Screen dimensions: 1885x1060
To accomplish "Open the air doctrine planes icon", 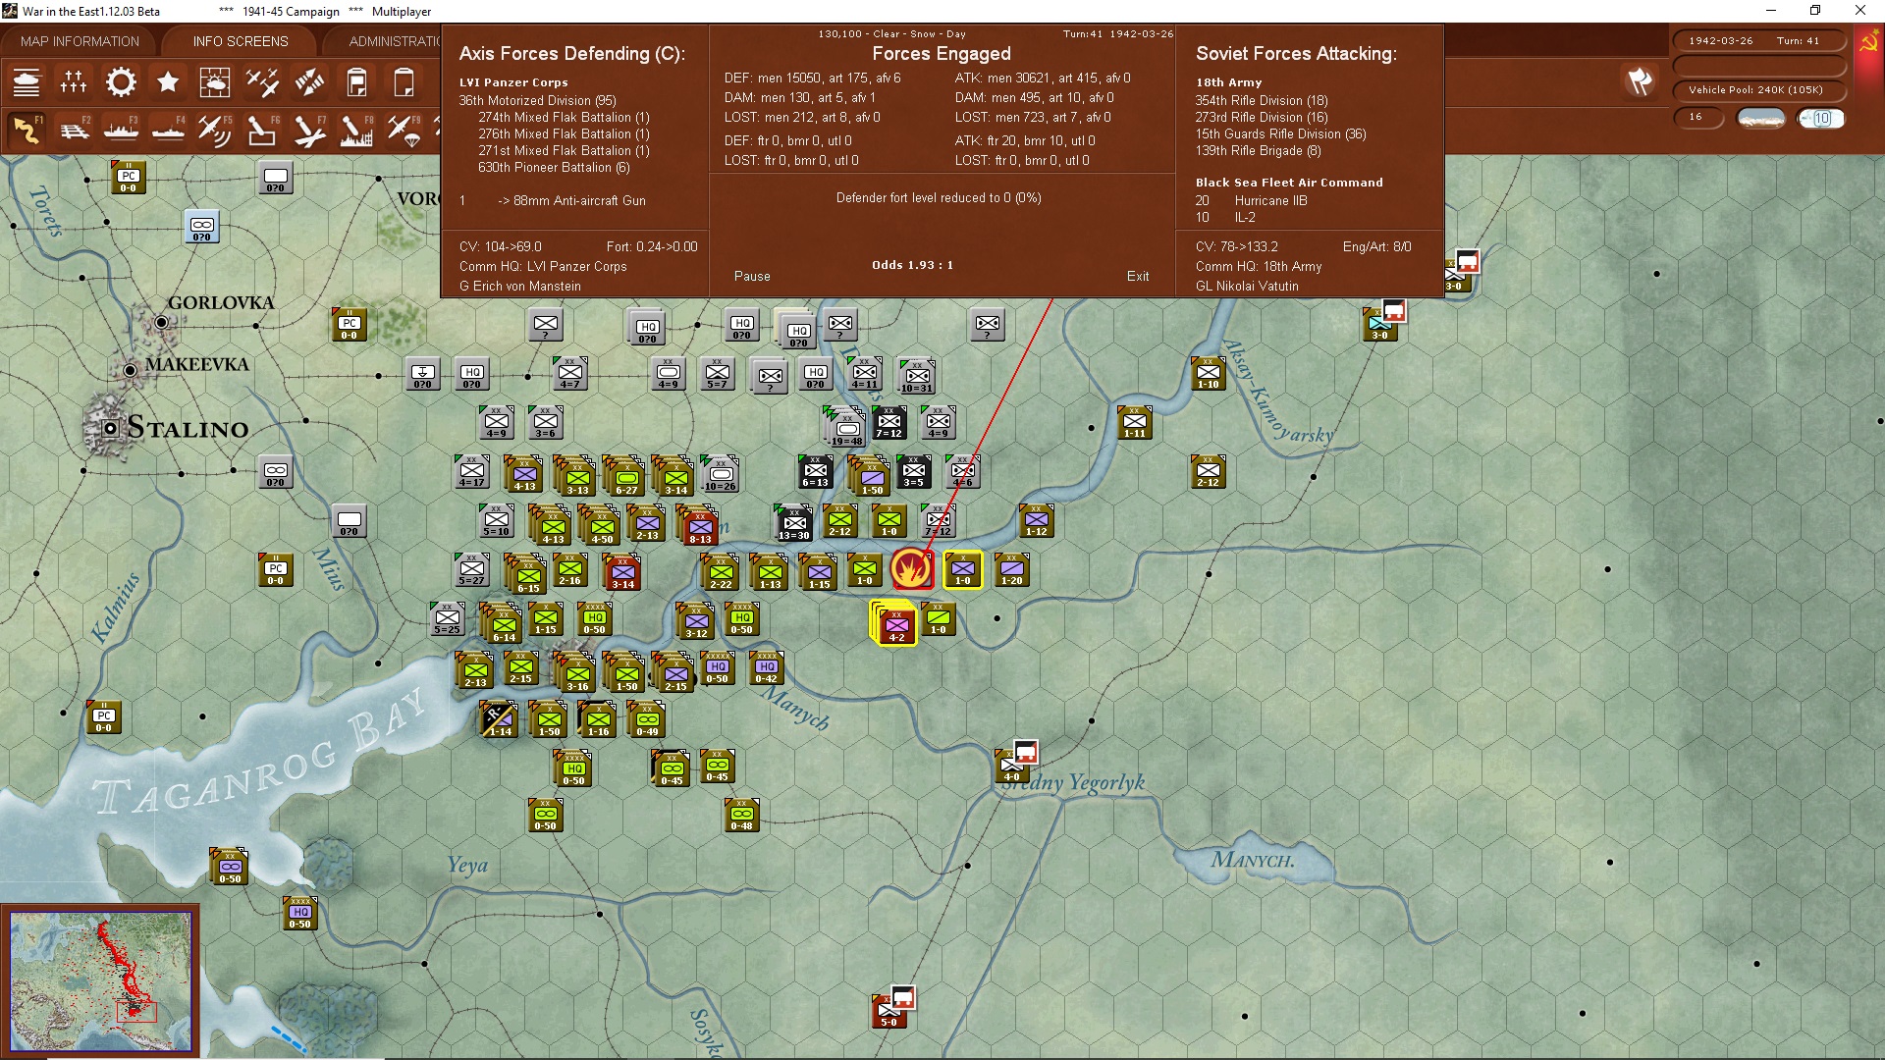I will pyautogui.click(x=262, y=82).
